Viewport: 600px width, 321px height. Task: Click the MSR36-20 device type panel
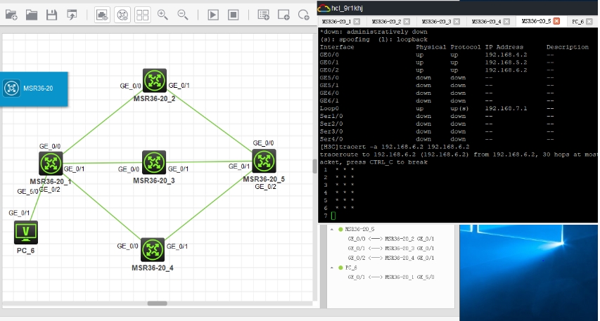point(34,89)
